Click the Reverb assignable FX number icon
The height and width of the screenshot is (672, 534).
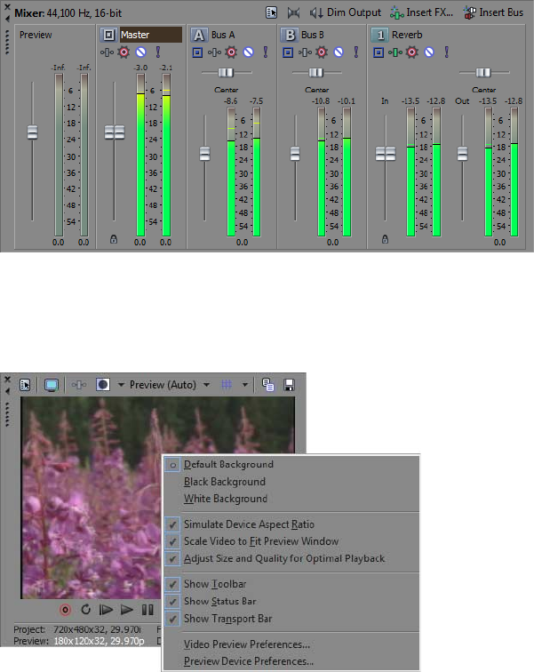click(x=379, y=35)
